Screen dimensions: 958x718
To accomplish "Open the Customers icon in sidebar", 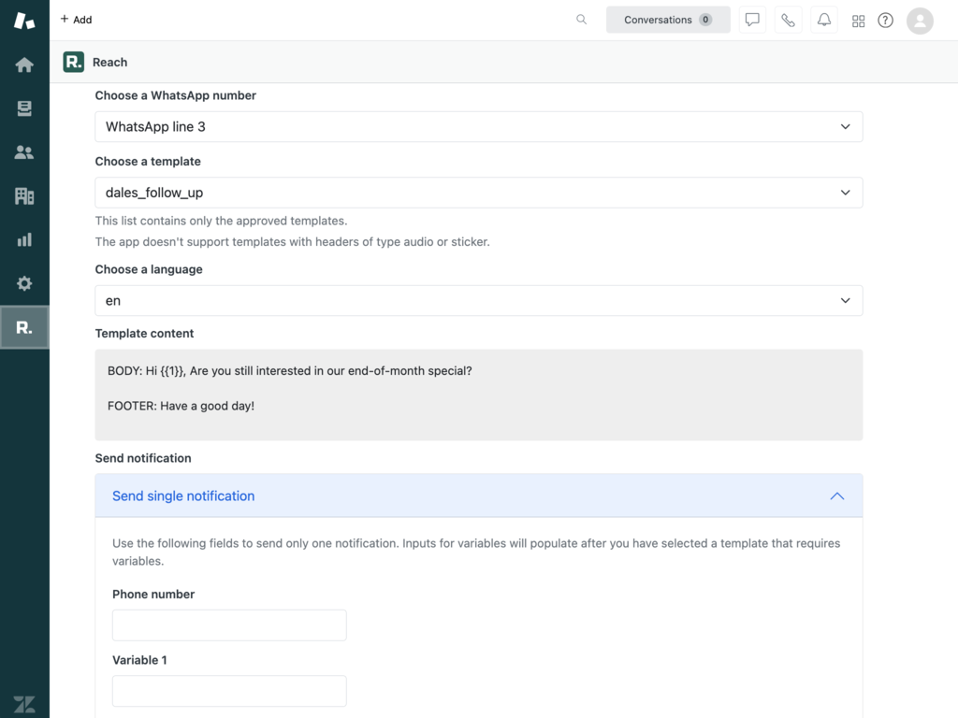I will click(x=24, y=152).
